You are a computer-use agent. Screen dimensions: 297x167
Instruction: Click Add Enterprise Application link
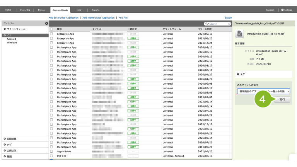63,18
